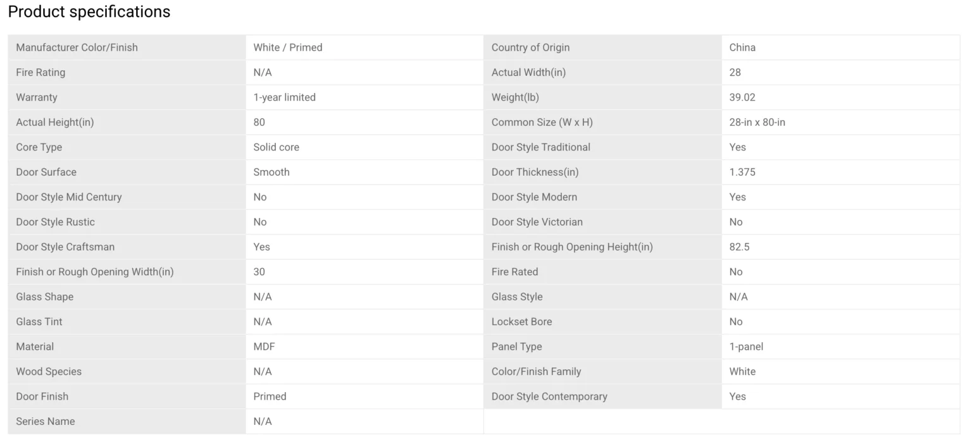Select the Solid core value

277,147
